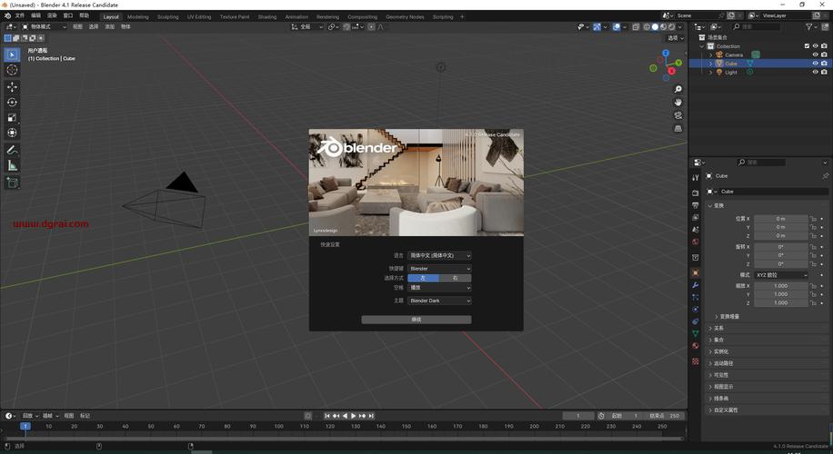Play the timeline animation
This screenshot has height=454, width=833.
[x=353, y=416]
